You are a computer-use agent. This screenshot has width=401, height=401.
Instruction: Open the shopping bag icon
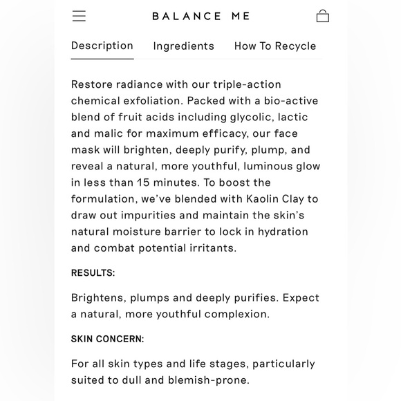coord(323,16)
